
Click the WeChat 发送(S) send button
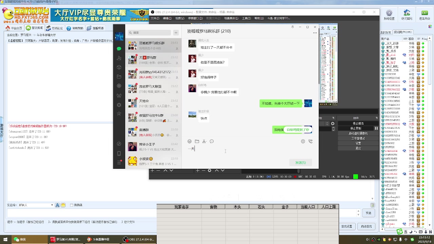pos(300,163)
